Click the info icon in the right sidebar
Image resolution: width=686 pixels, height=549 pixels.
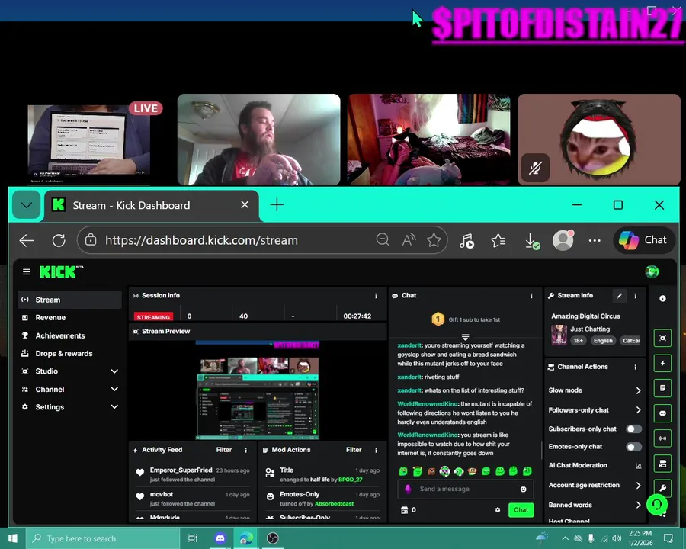click(662, 298)
